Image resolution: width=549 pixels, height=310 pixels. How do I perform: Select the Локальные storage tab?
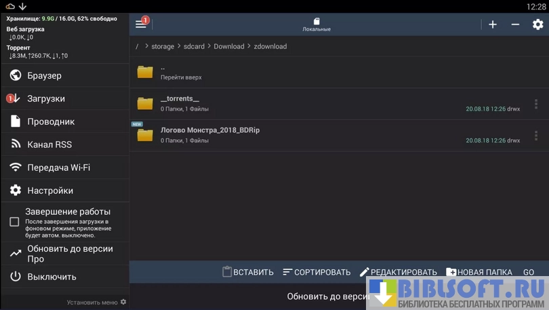click(x=317, y=25)
